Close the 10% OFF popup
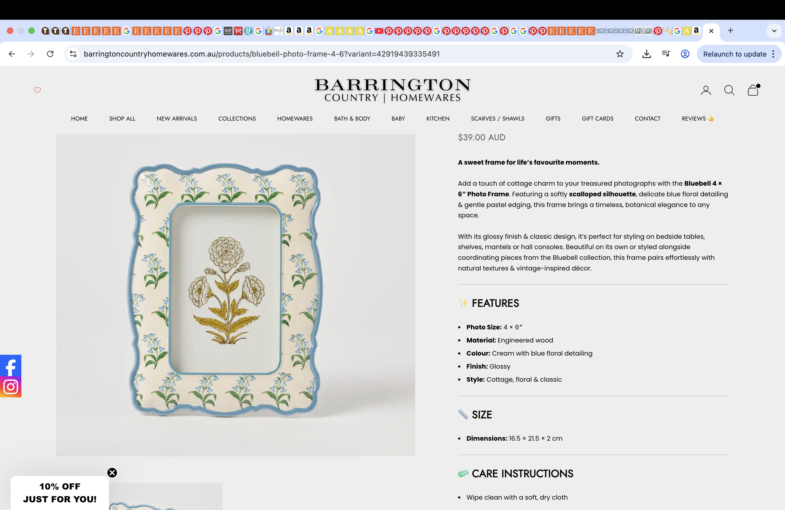This screenshot has width=785, height=510. 112,472
